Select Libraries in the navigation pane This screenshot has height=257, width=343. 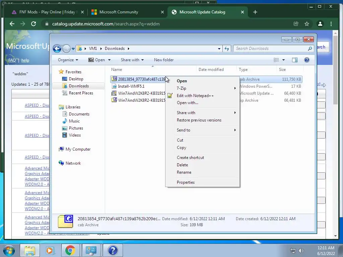click(73, 107)
